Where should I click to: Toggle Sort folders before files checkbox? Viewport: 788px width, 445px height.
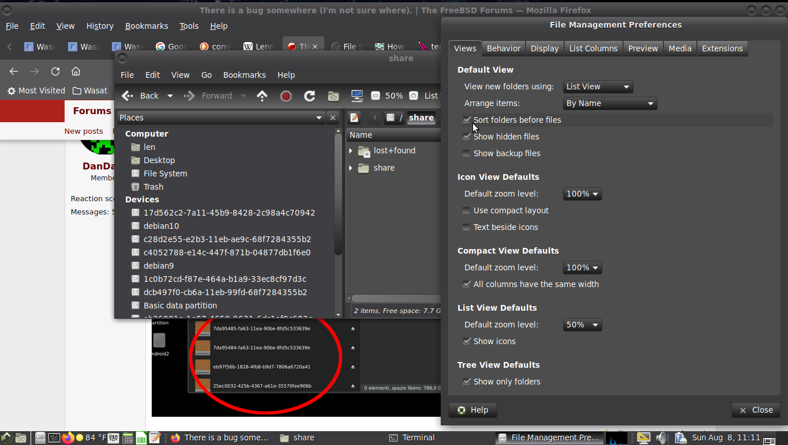click(x=467, y=120)
